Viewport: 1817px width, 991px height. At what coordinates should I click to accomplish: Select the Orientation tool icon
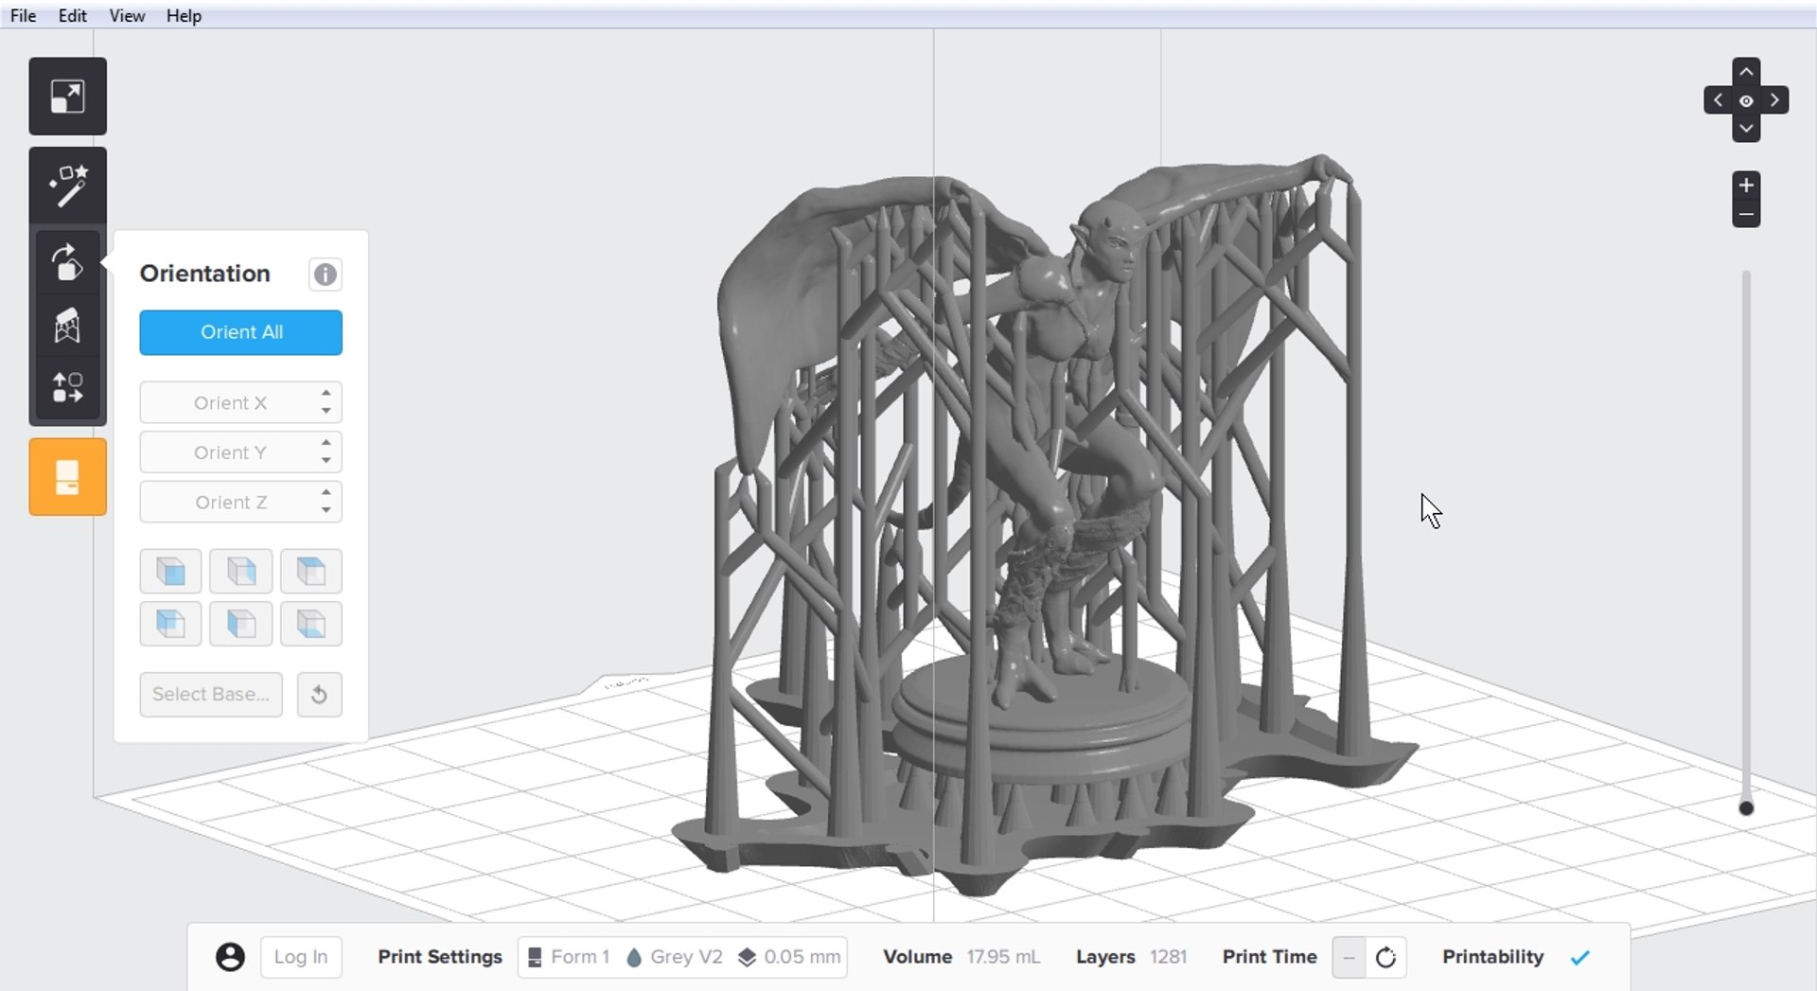click(x=67, y=261)
